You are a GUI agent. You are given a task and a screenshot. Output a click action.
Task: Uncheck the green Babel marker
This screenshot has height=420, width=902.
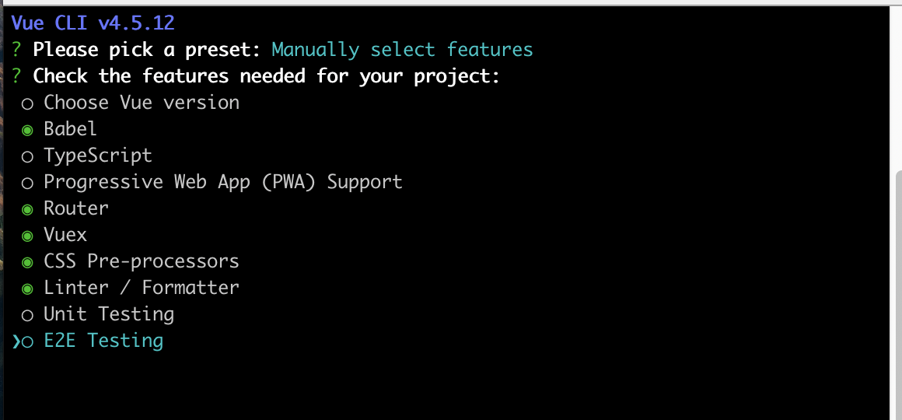[27, 131]
